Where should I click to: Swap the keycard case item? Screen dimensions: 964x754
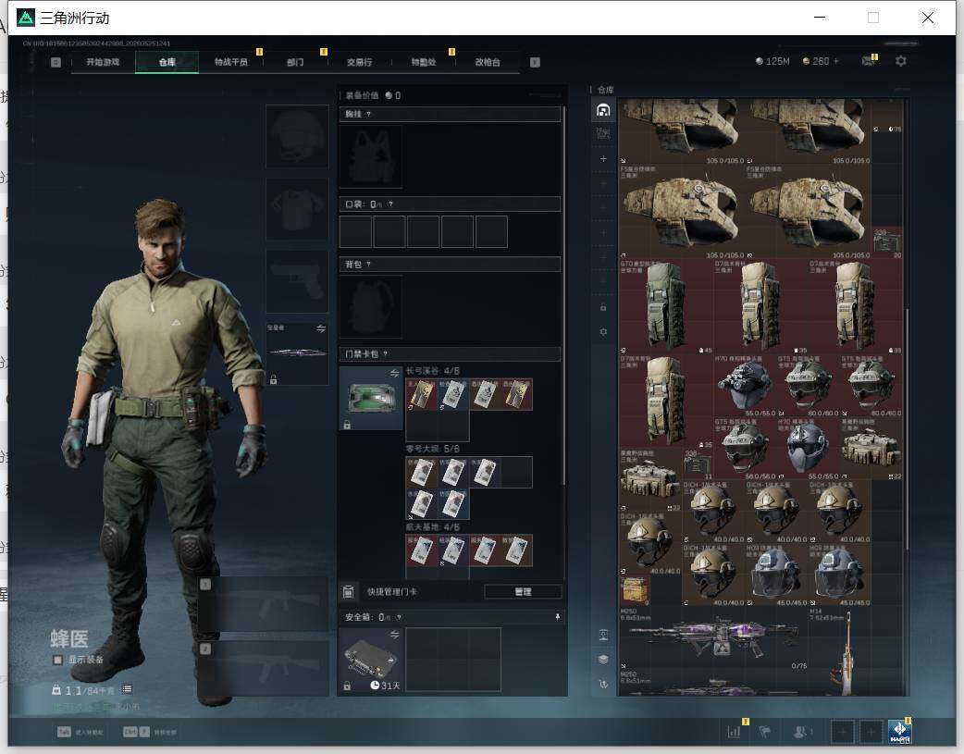(x=394, y=374)
